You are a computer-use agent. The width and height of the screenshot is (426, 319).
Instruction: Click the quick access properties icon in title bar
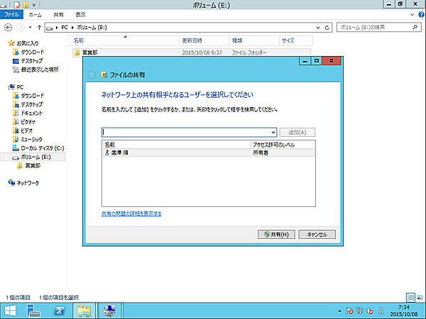17,5
